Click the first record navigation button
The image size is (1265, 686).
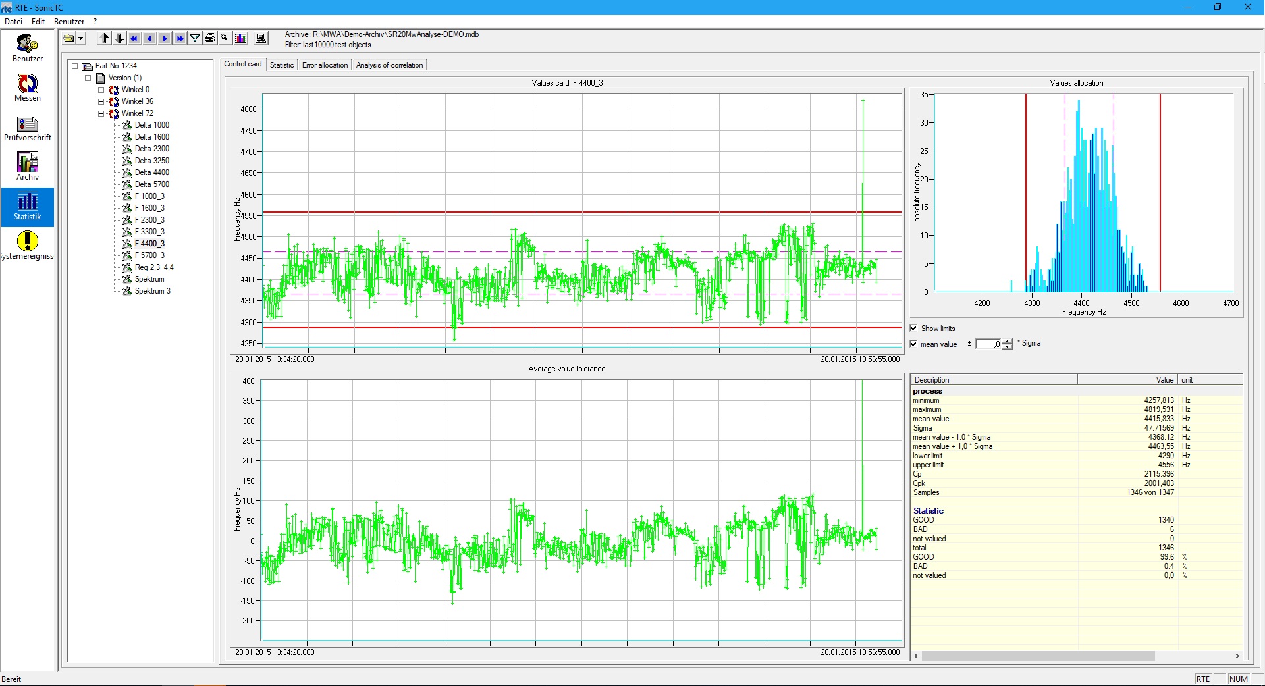click(x=134, y=38)
